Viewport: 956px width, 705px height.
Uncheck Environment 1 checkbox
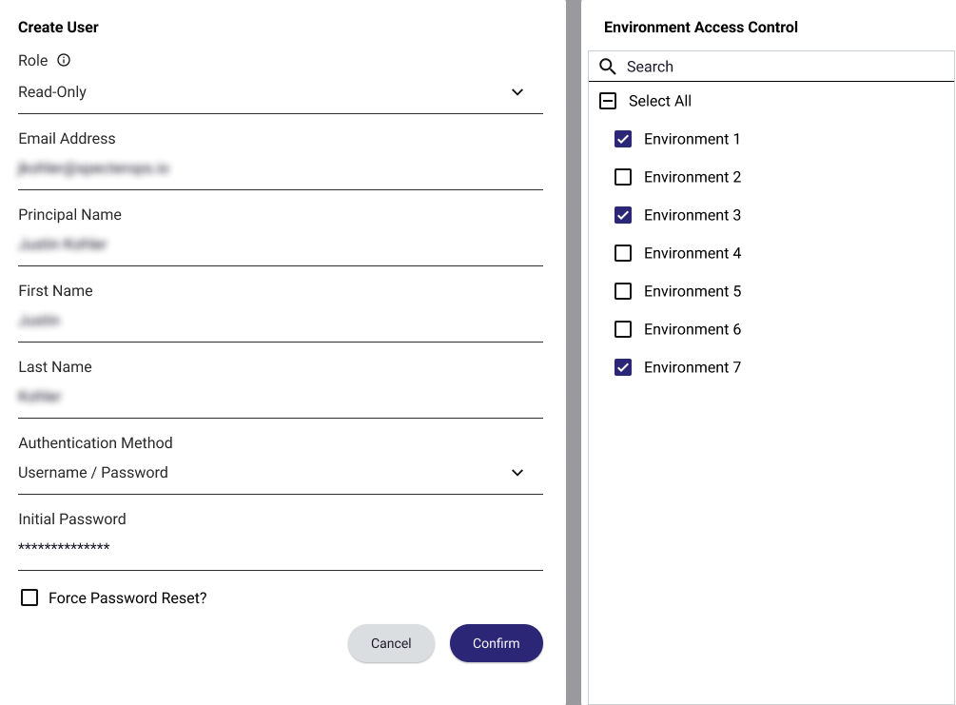tap(623, 139)
